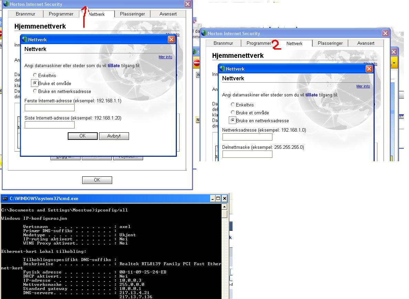Click bottom OK button of left Norton window
The height and width of the screenshot is (299, 409).
click(97, 180)
